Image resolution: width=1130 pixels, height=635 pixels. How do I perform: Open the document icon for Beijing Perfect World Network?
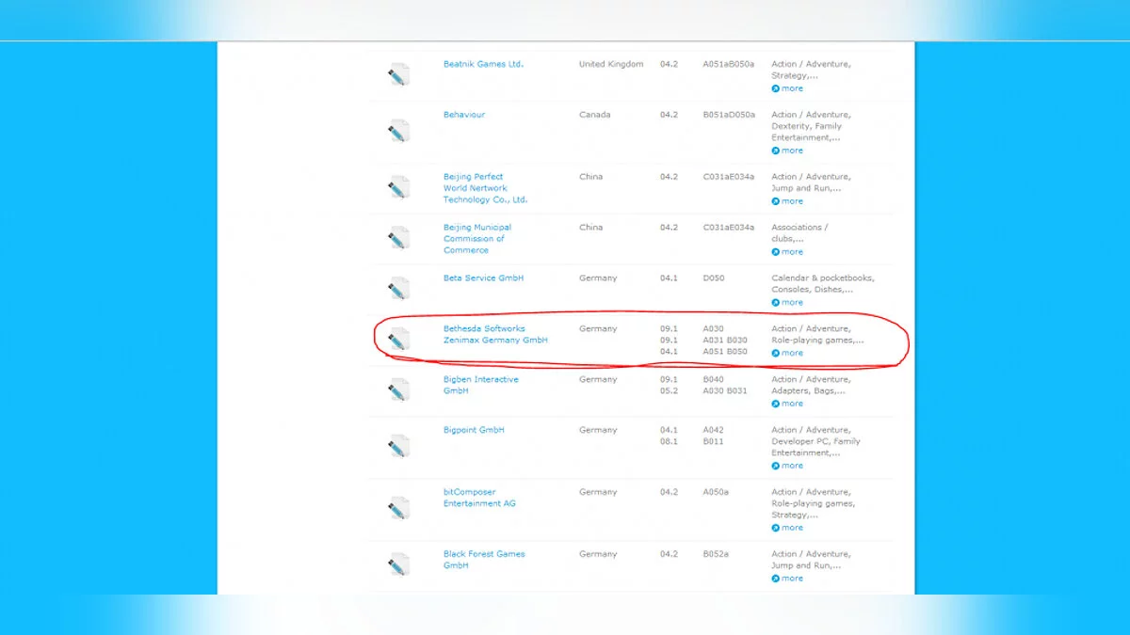click(x=399, y=187)
